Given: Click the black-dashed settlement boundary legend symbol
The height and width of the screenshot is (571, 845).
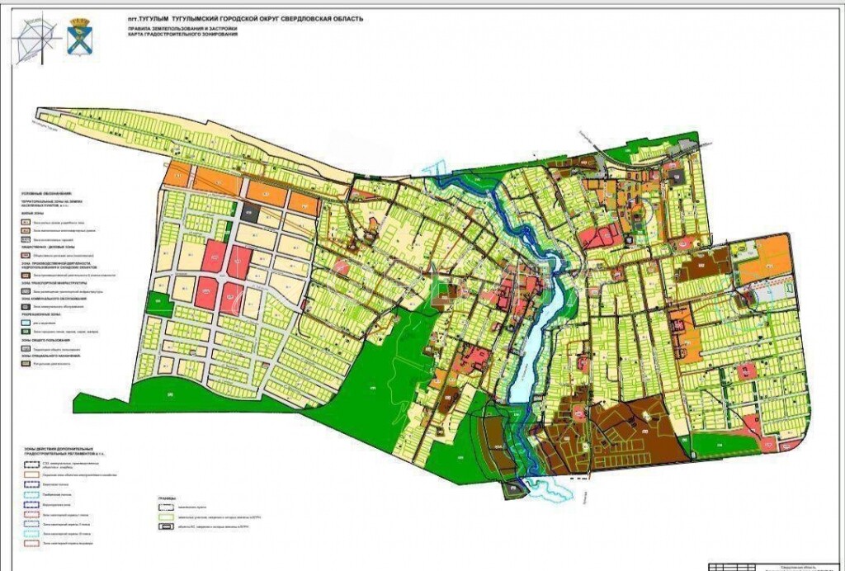Looking at the screenshot, I should [168, 507].
